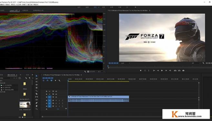This screenshot has width=212, height=121.
Task: Add a marker in the timeline panel
Action: tap(56, 81)
